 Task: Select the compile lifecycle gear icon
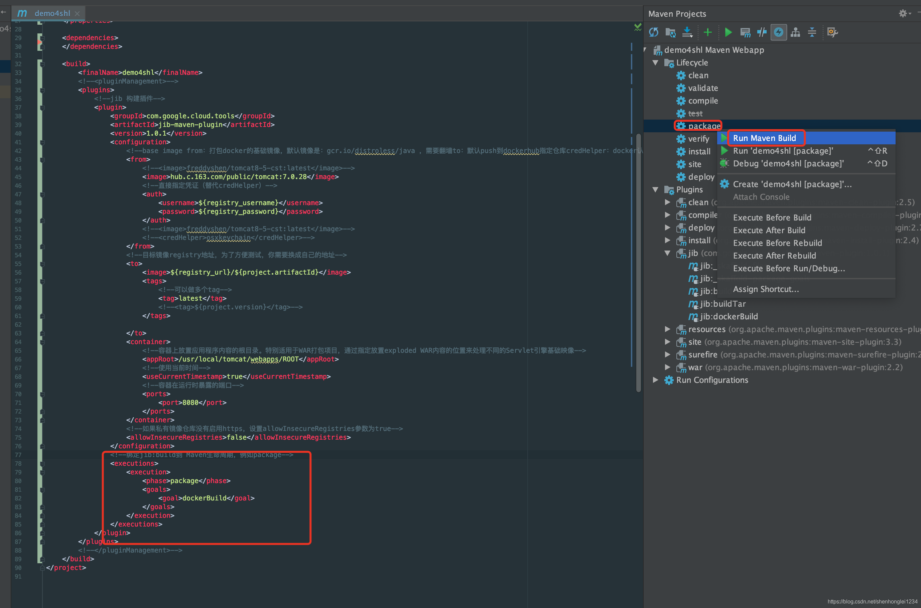pos(681,101)
